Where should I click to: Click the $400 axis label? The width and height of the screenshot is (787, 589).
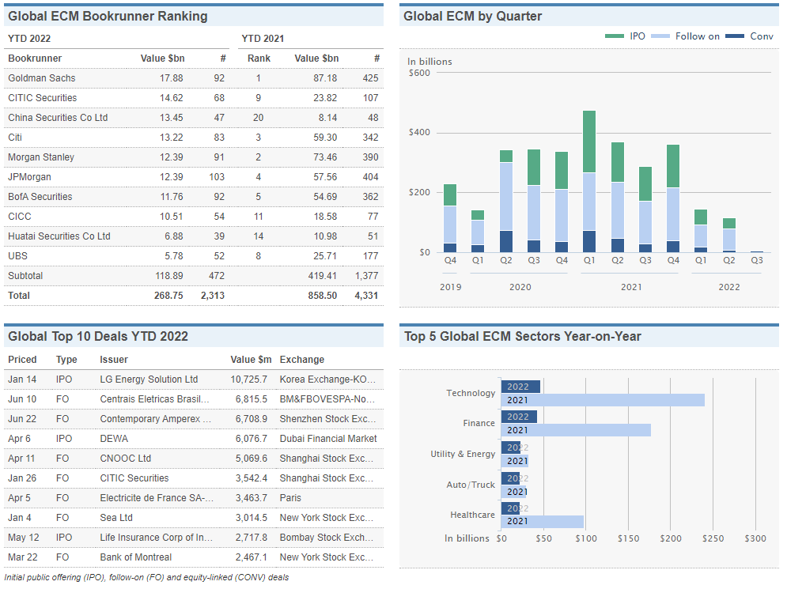[419, 133]
